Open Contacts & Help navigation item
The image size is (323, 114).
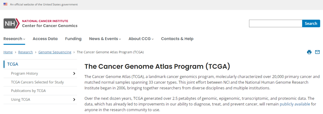[177, 39]
